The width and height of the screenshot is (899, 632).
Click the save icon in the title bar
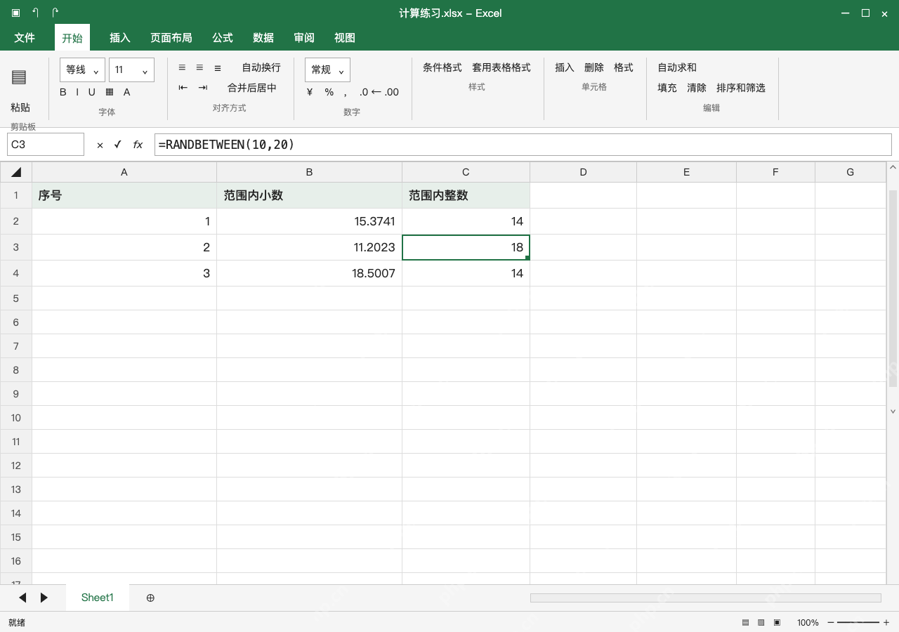(x=16, y=13)
